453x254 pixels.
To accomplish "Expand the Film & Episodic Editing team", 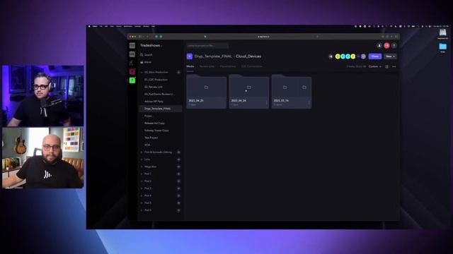I will tap(142, 152).
